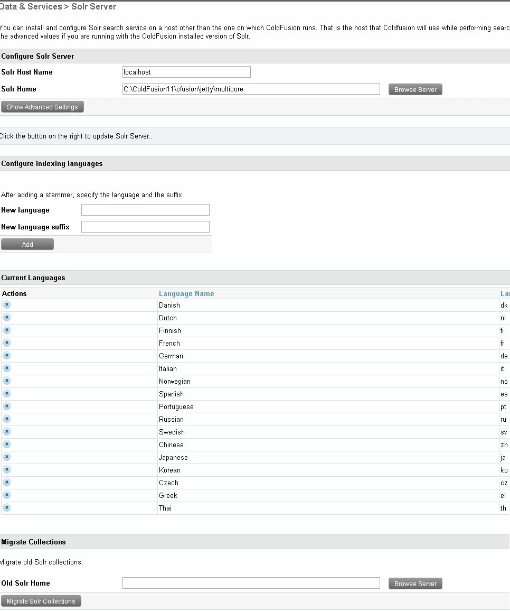This screenshot has height=611, width=510.
Task: Click the 'cz' suffix for Czech
Action: [x=504, y=483]
